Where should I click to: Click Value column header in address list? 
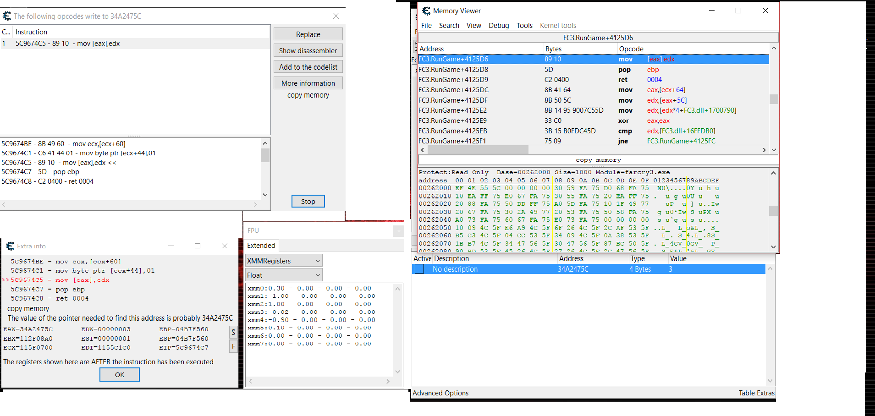[678, 258]
